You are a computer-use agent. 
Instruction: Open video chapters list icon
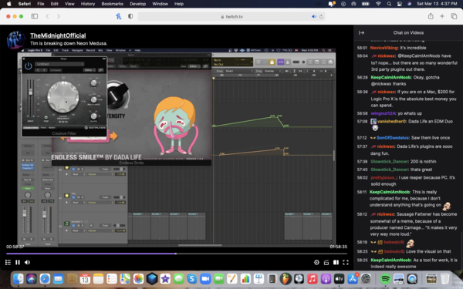[x=8, y=262]
